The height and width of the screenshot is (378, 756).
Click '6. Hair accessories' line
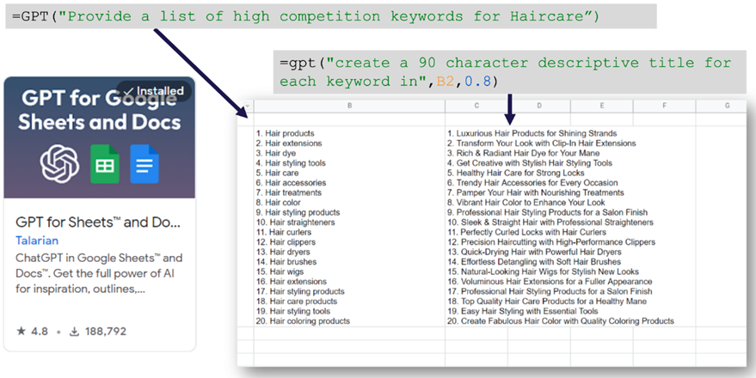click(291, 183)
